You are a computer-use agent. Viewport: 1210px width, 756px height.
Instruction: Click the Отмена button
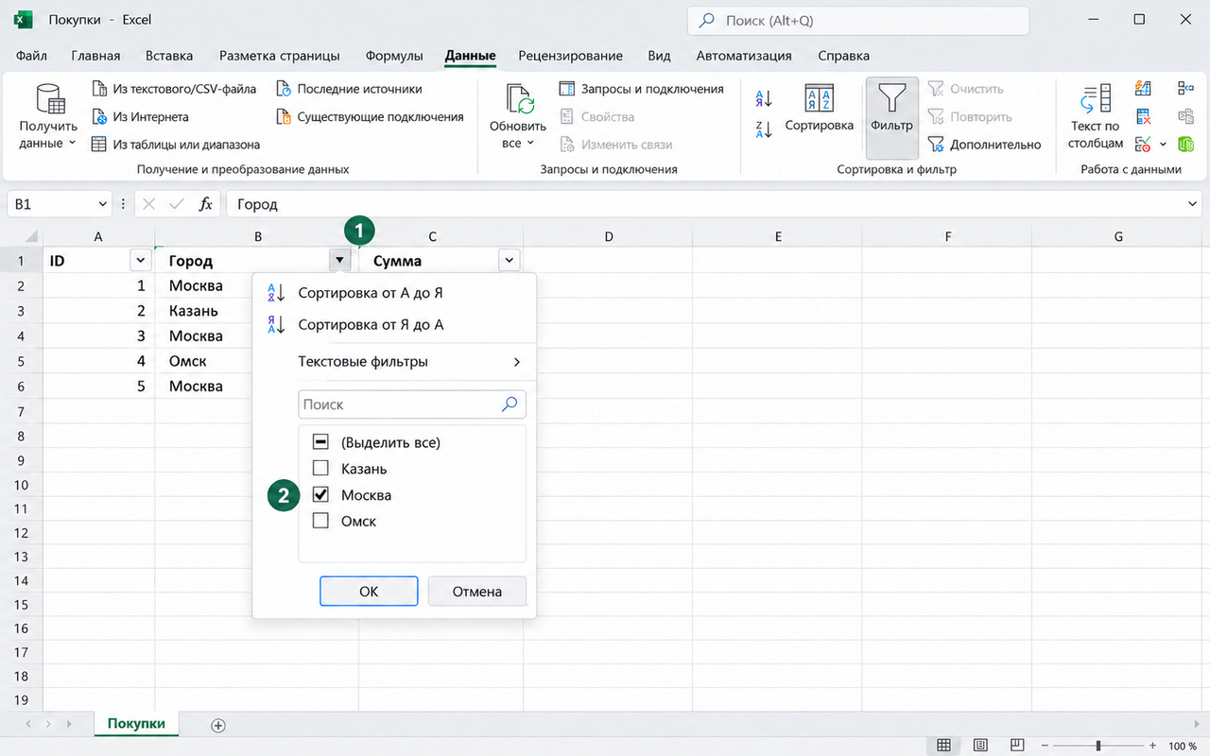click(x=476, y=592)
